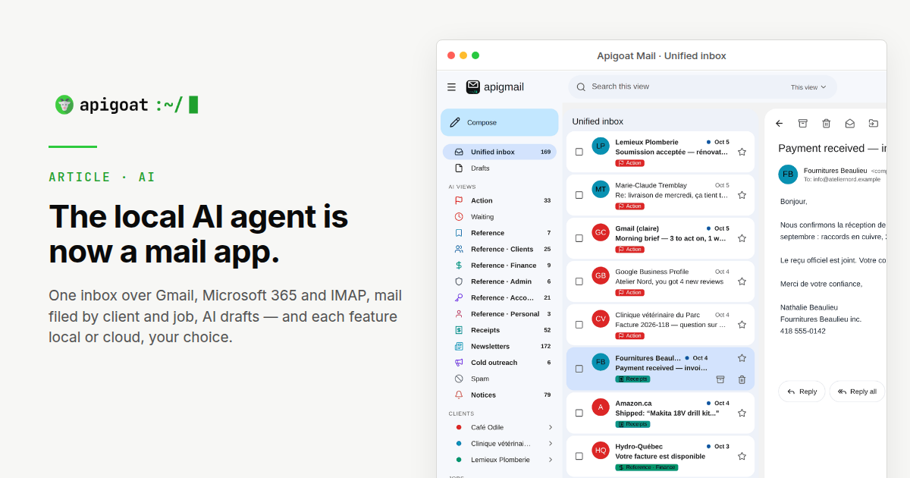
Task: Click the Spam icon in the sidebar
Action: [x=459, y=379]
